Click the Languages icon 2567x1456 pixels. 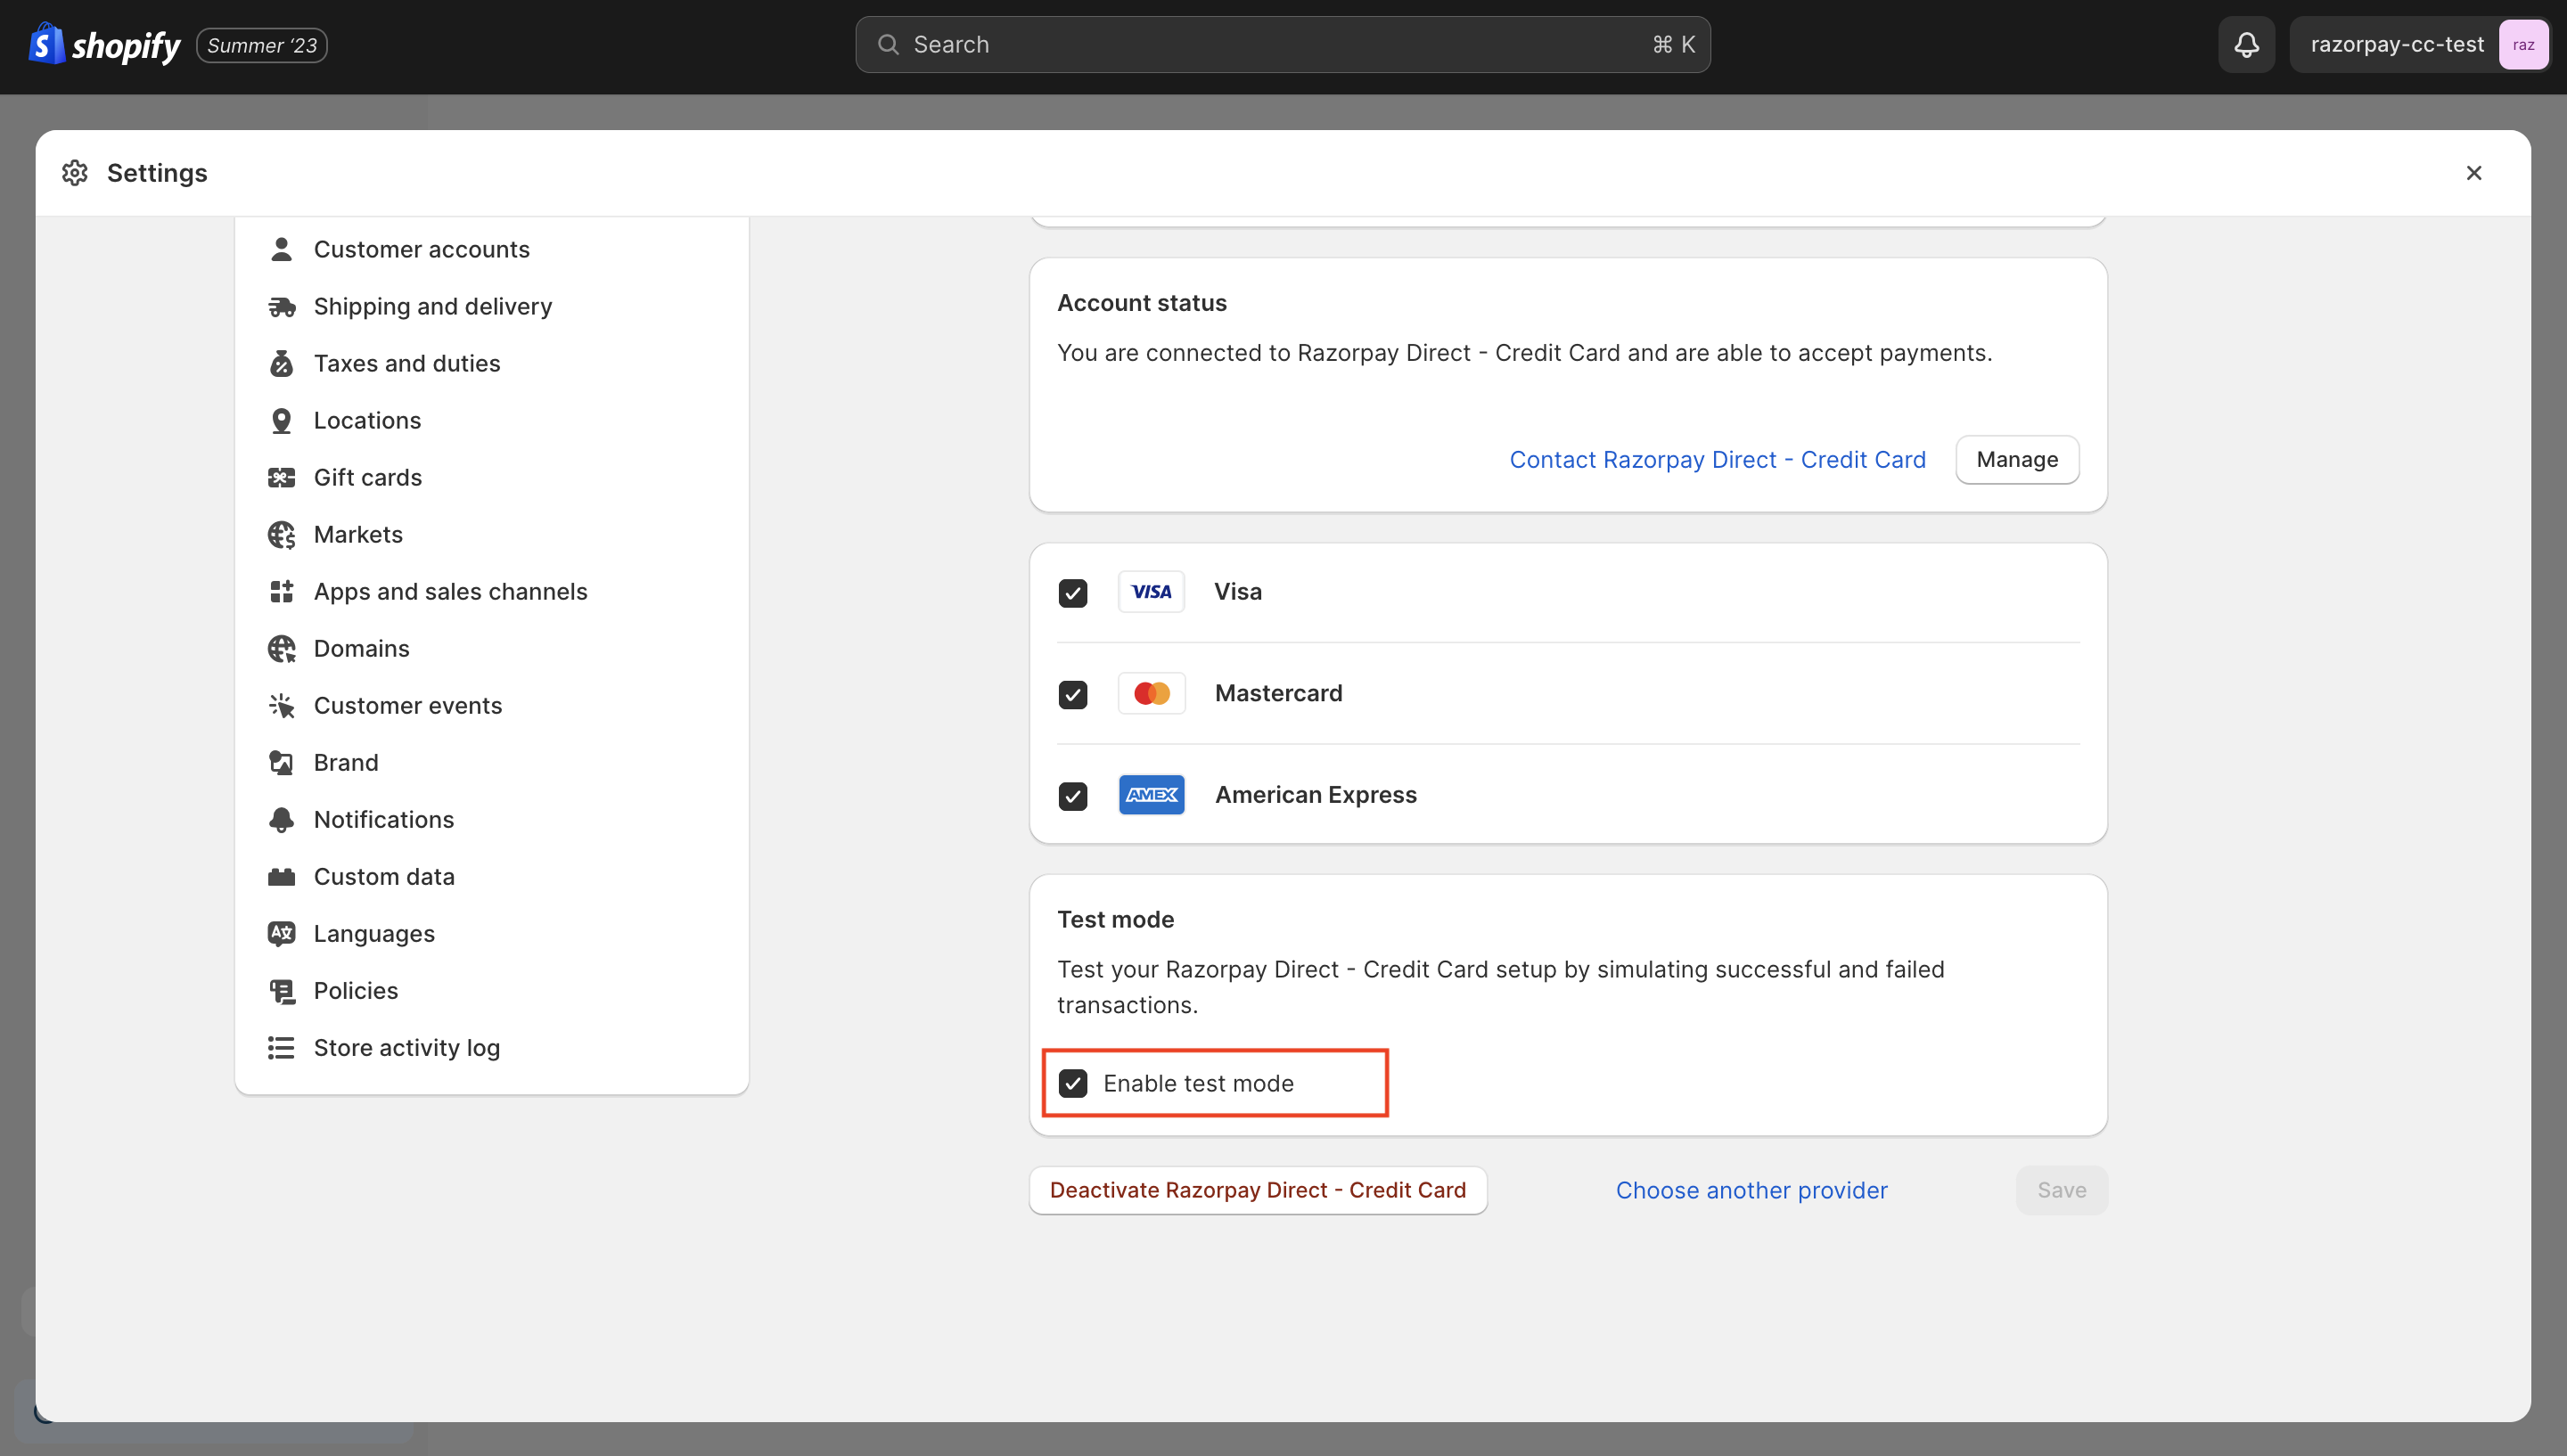pos(281,933)
